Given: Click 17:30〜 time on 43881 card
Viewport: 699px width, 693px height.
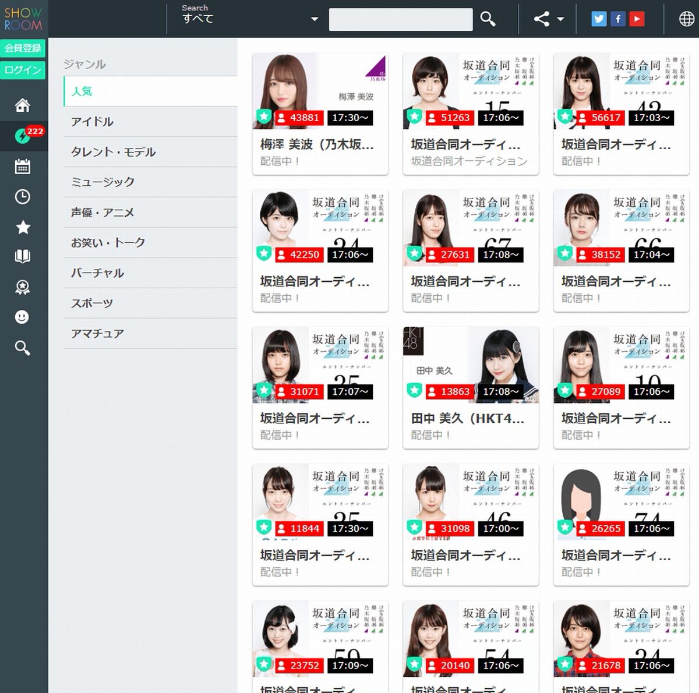Looking at the screenshot, I should pos(349,118).
